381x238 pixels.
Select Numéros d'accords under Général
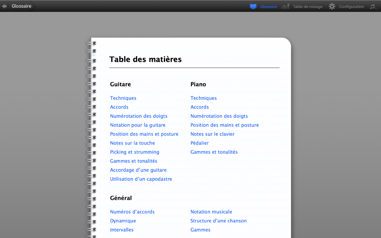(132, 211)
